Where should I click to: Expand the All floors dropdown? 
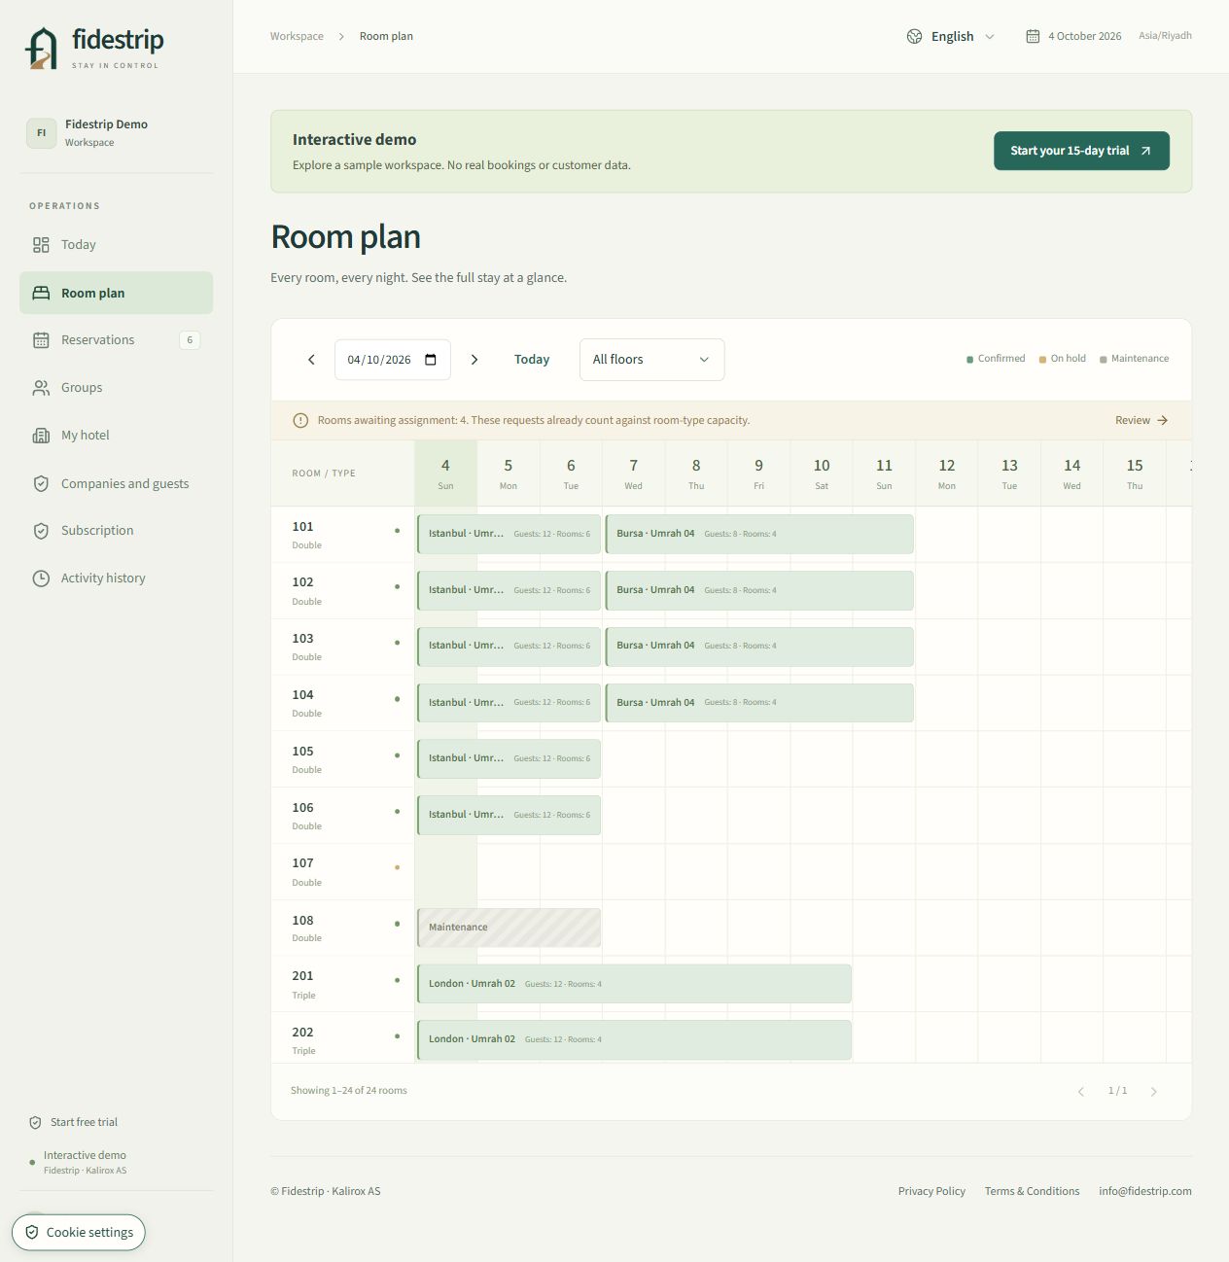click(x=651, y=360)
